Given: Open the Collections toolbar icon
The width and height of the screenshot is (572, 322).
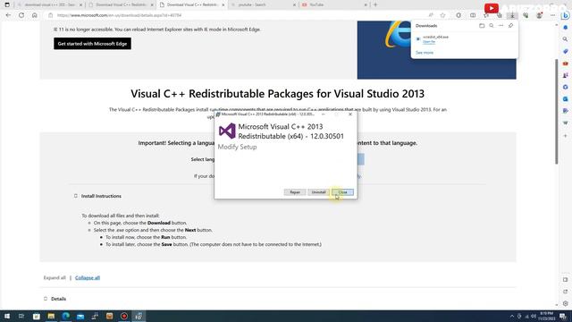Looking at the screenshot, I should click(x=500, y=15).
